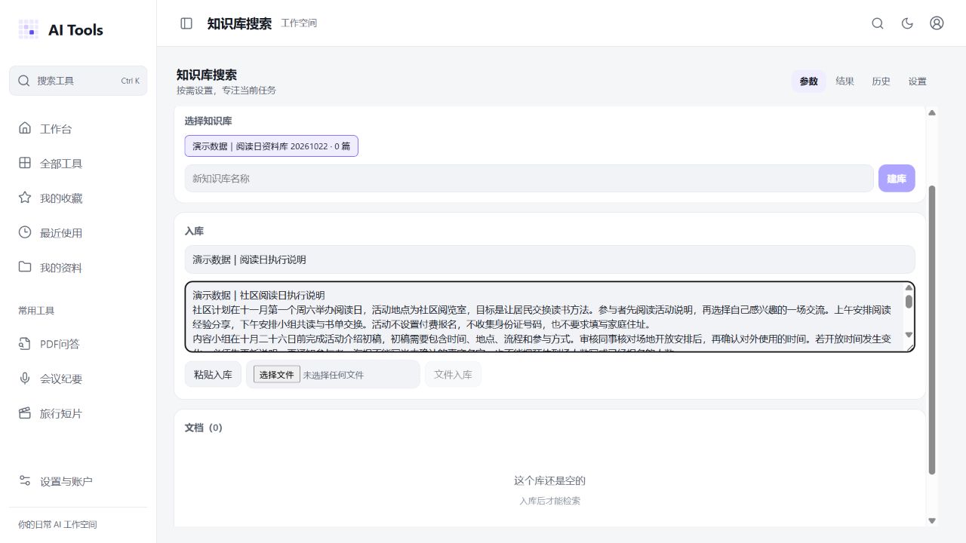966x543 pixels.
Task: Click the 工作空间 breadcrumb text
Action: coord(299,23)
